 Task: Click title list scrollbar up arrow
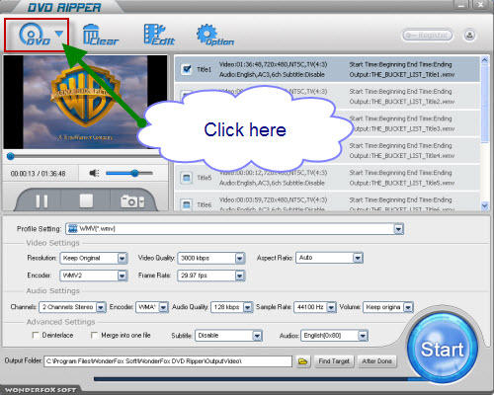[x=484, y=60]
